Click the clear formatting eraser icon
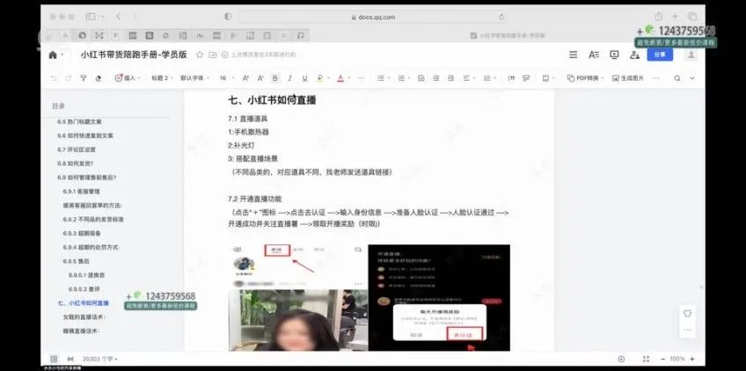The width and height of the screenshot is (746, 371). [99, 78]
